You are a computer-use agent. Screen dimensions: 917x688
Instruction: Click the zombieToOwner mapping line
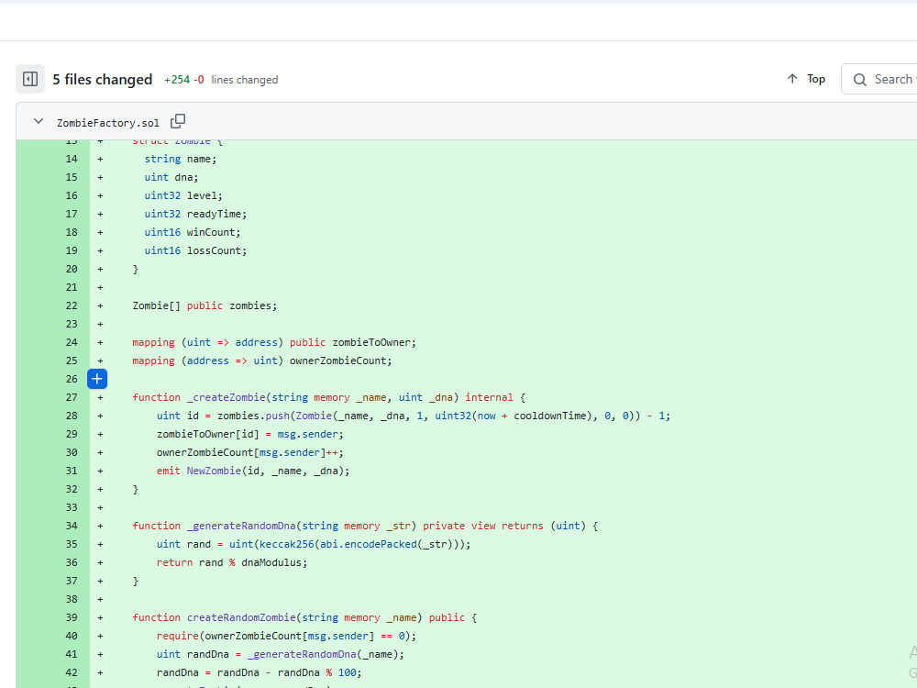[274, 342]
